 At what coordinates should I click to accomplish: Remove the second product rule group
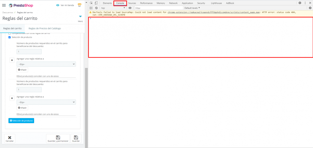point(12,98)
